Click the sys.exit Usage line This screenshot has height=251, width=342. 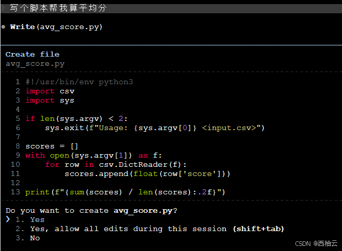click(155, 128)
